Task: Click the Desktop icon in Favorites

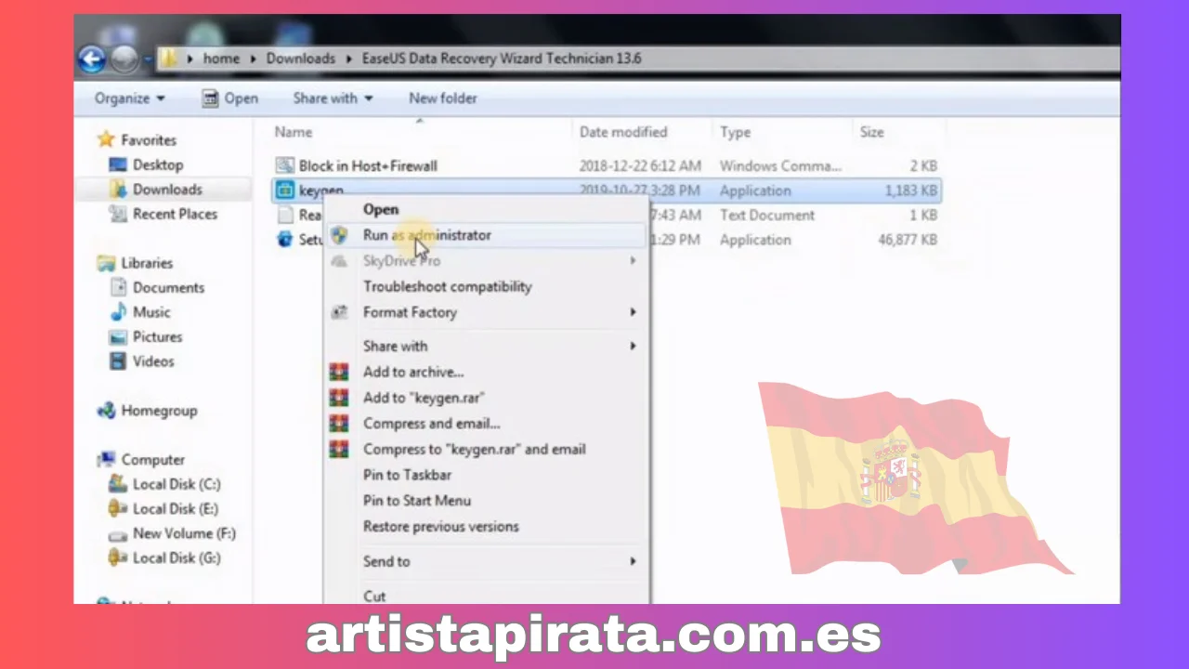Action: 118,165
